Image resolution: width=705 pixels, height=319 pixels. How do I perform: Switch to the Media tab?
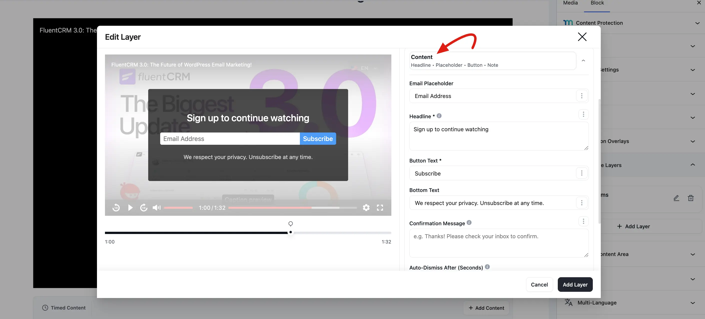tap(570, 3)
